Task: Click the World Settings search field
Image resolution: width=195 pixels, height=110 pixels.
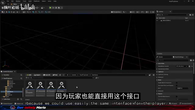Action: click(x=173, y=60)
